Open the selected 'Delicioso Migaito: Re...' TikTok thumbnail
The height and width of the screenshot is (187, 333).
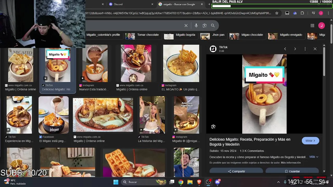pos(58,65)
